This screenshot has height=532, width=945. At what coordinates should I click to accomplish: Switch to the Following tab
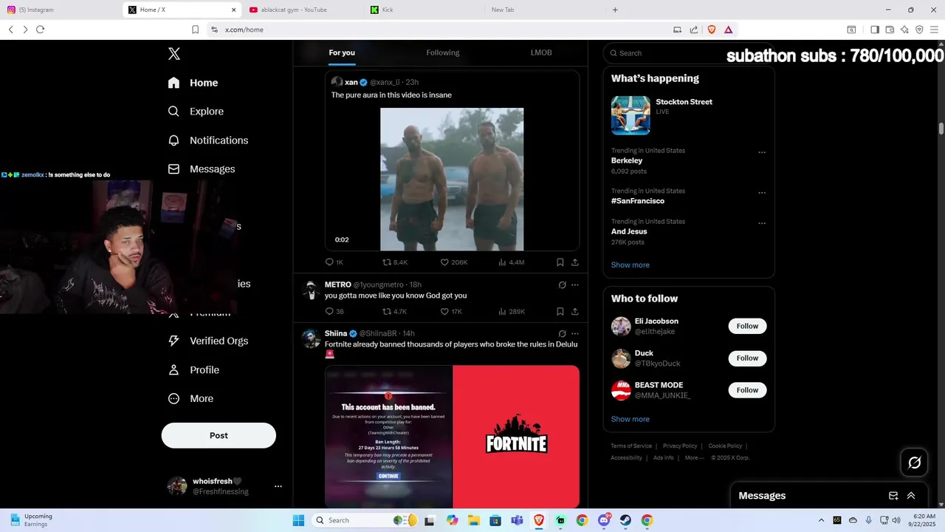point(443,52)
